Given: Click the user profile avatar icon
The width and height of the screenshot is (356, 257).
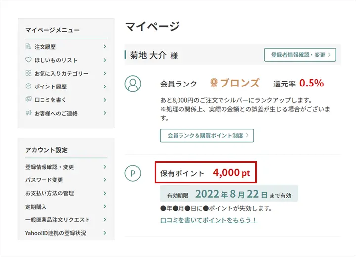Looking at the screenshot, I should (133, 84).
